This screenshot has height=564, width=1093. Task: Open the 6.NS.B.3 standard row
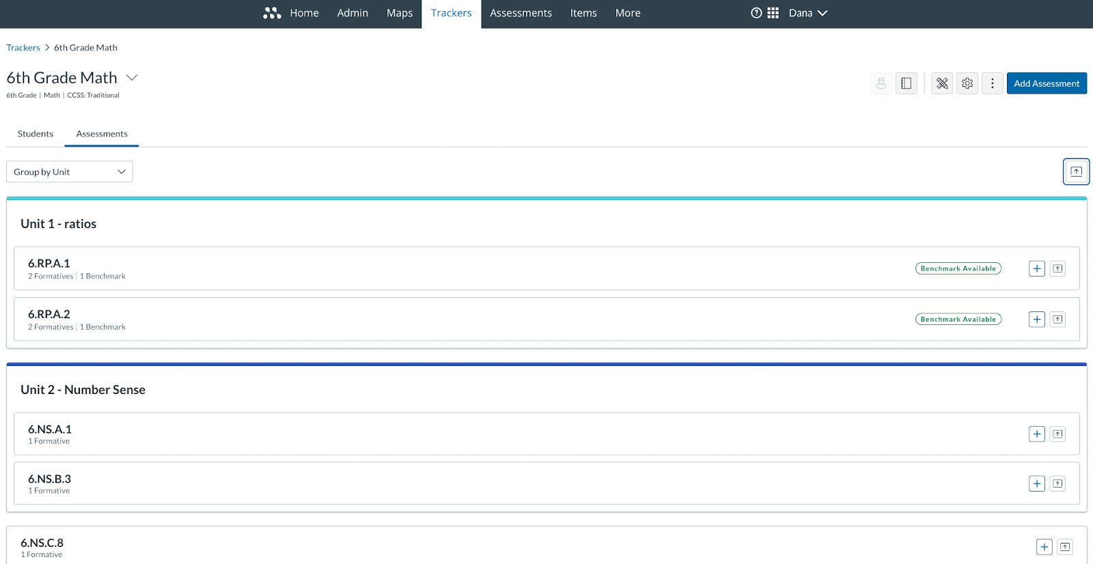pyautogui.click(x=546, y=483)
